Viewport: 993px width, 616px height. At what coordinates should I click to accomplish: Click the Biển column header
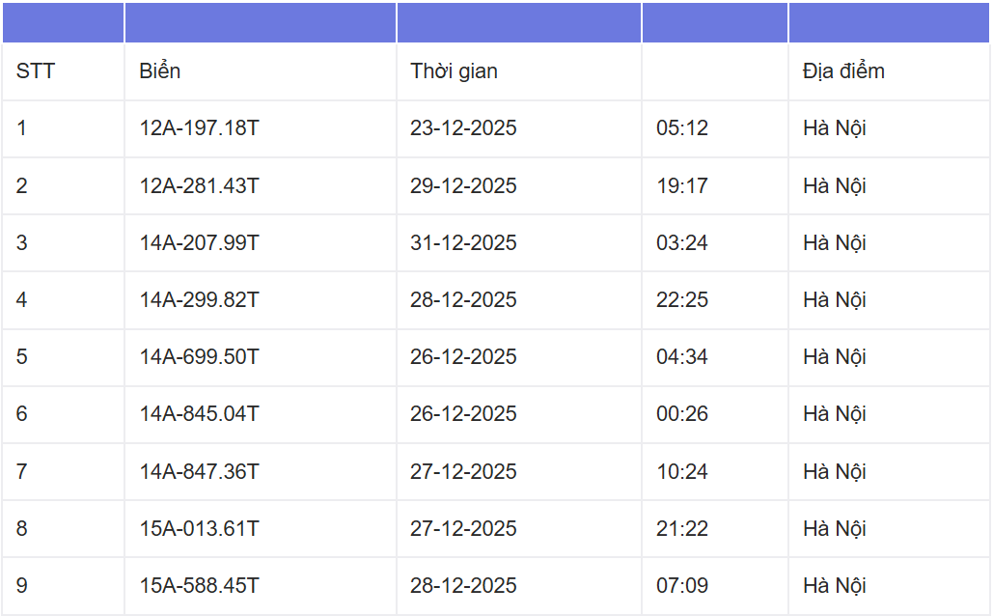coord(160,71)
